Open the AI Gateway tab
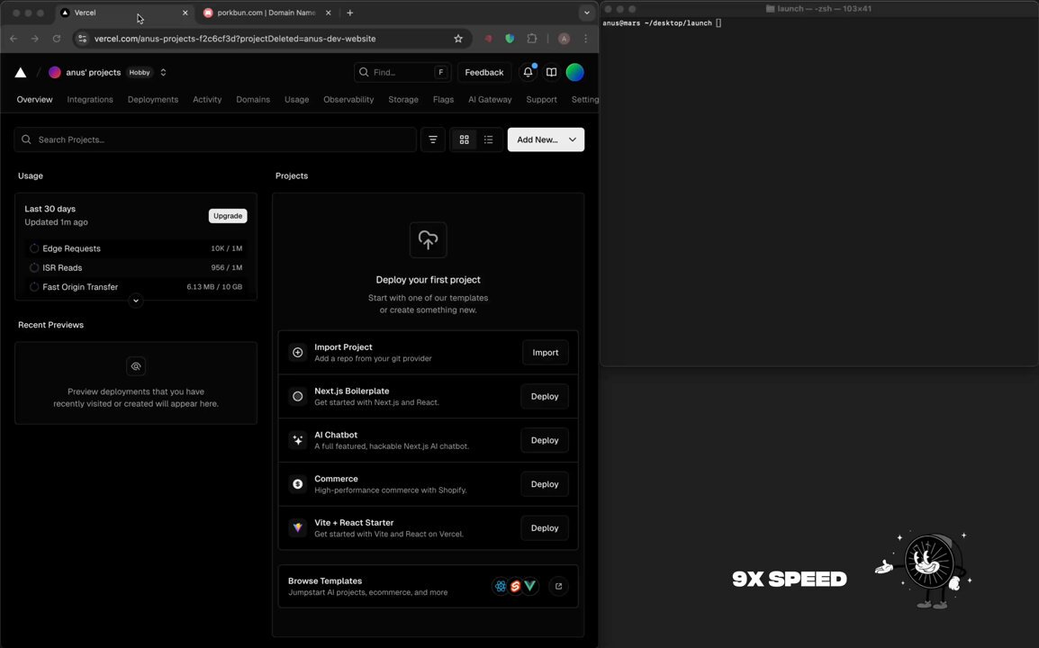Viewport: 1039px width, 648px height. (491, 99)
